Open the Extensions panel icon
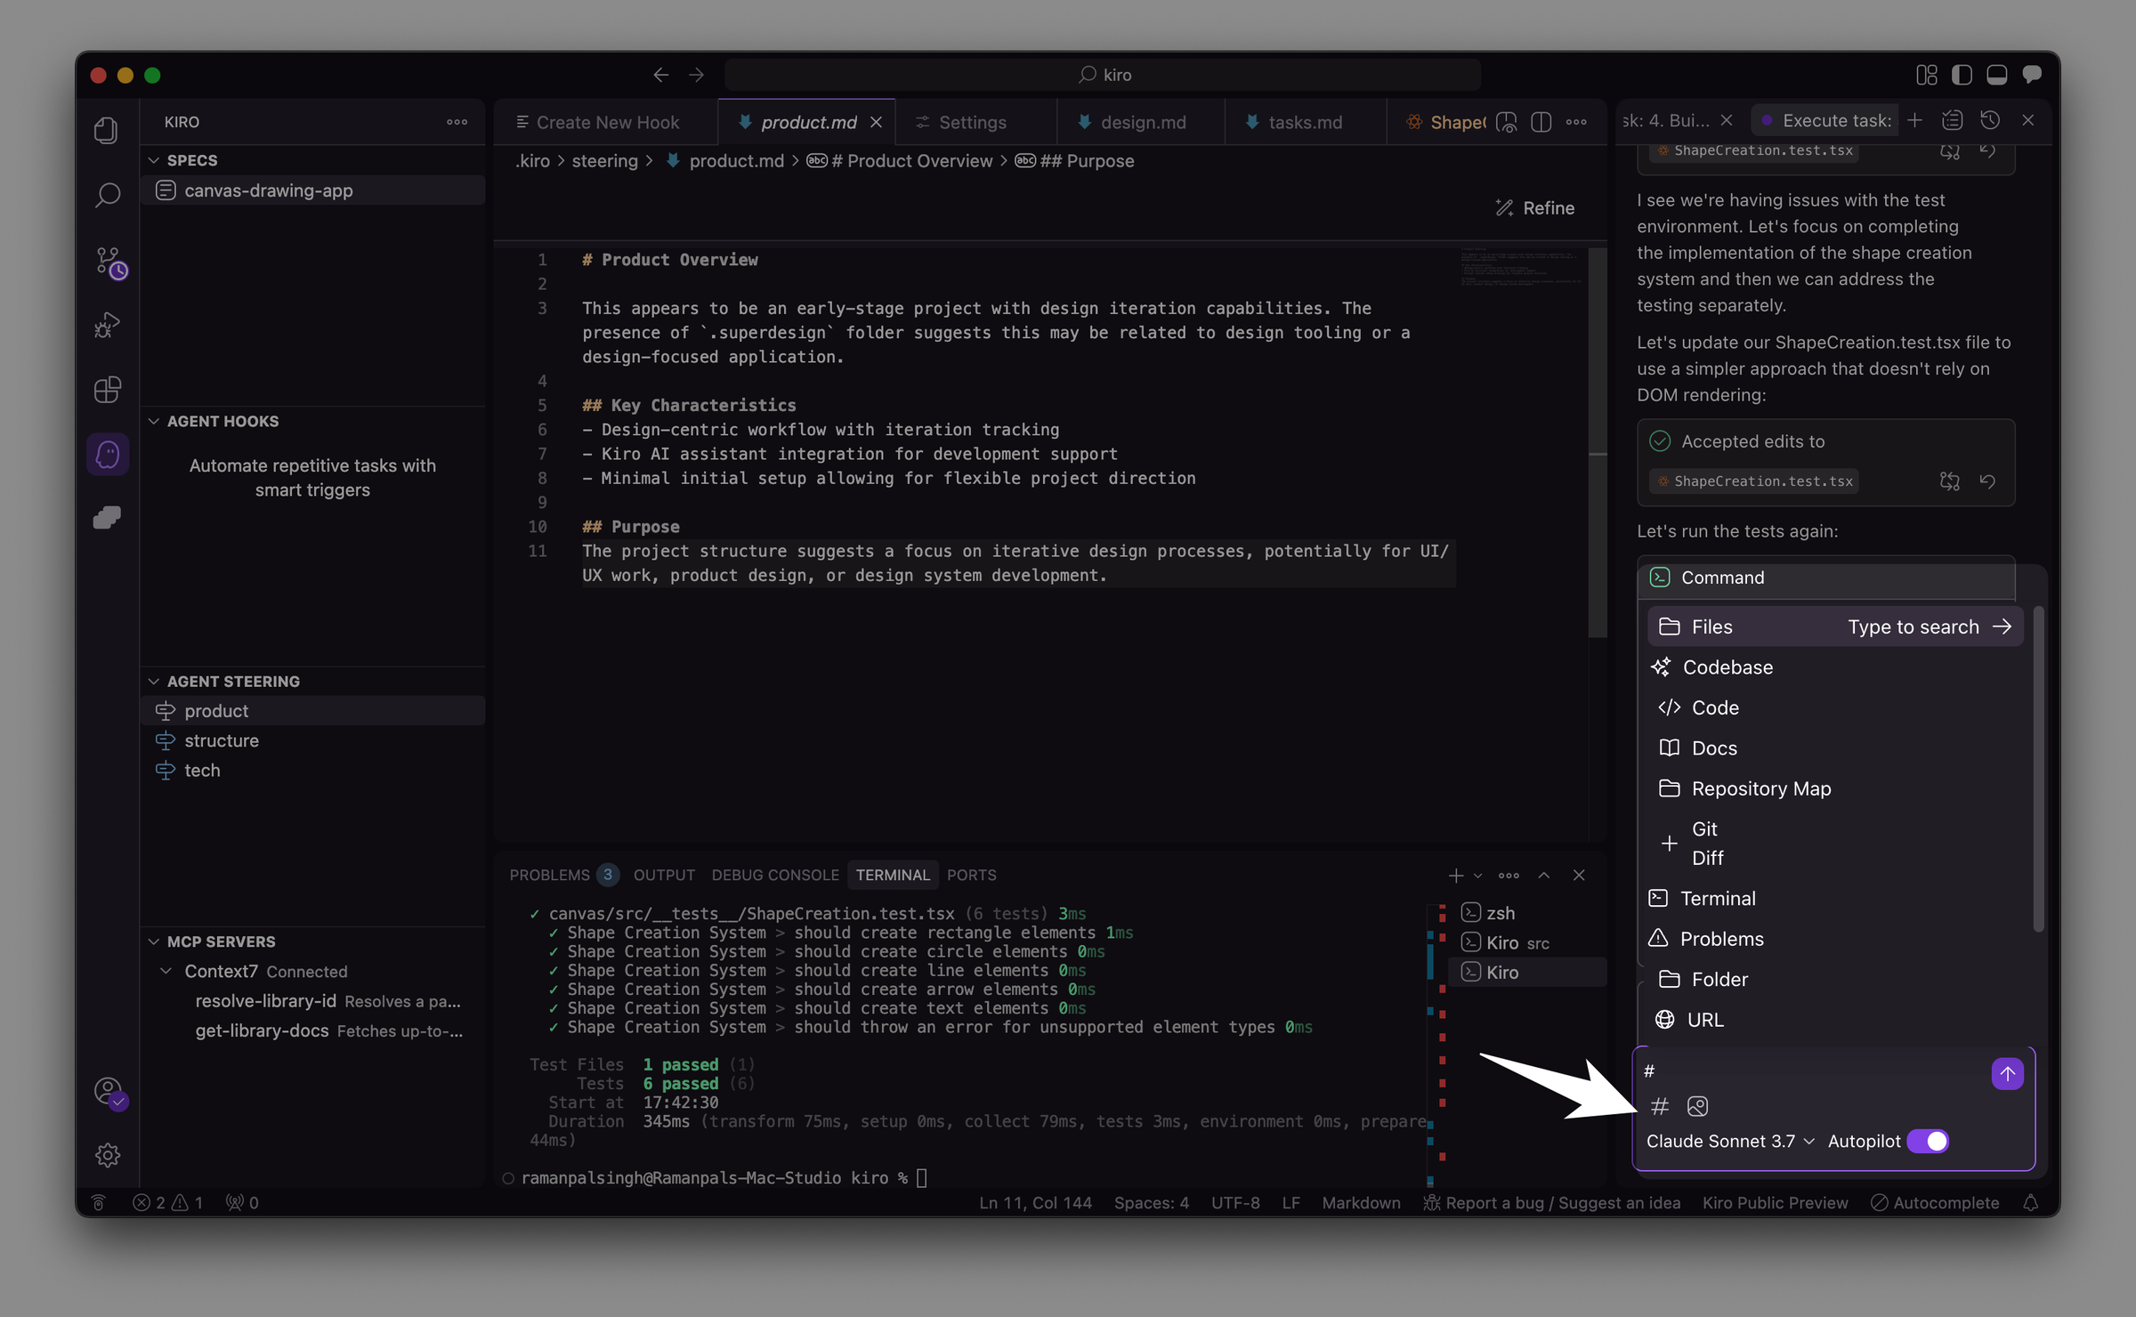The height and width of the screenshot is (1317, 2136). point(107,389)
